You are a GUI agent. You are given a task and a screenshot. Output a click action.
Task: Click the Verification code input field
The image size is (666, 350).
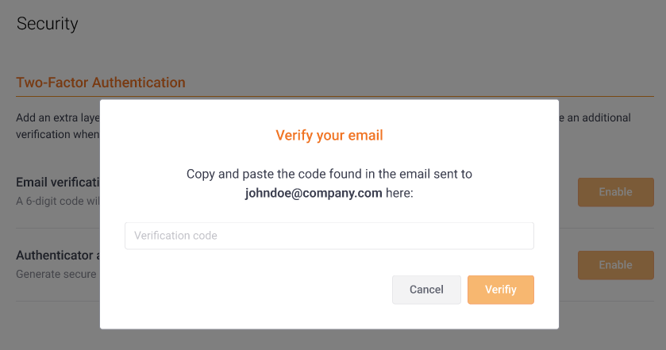(x=329, y=236)
